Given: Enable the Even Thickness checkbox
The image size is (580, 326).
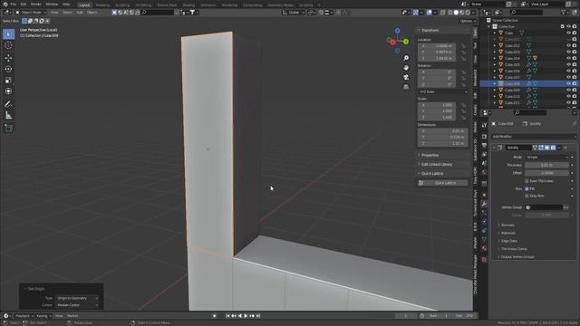Looking at the screenshot, I should click(x=527, y=181).
